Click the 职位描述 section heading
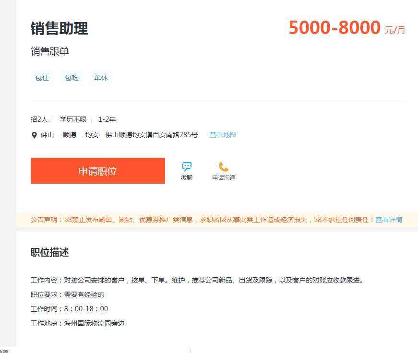 point(50,252)
